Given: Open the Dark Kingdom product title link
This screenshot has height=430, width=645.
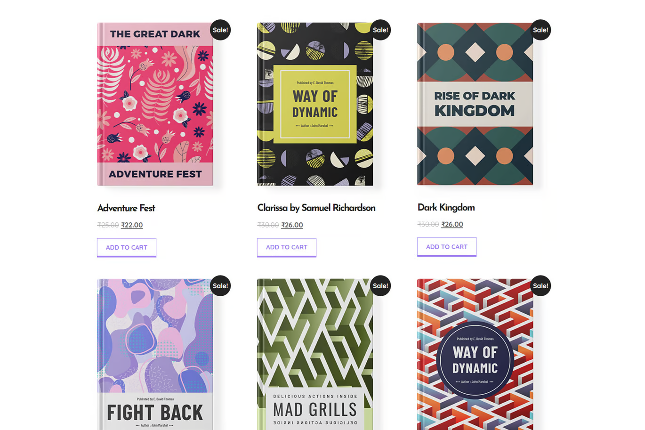Looking at the screenshot, I should (x=446, y=207).
